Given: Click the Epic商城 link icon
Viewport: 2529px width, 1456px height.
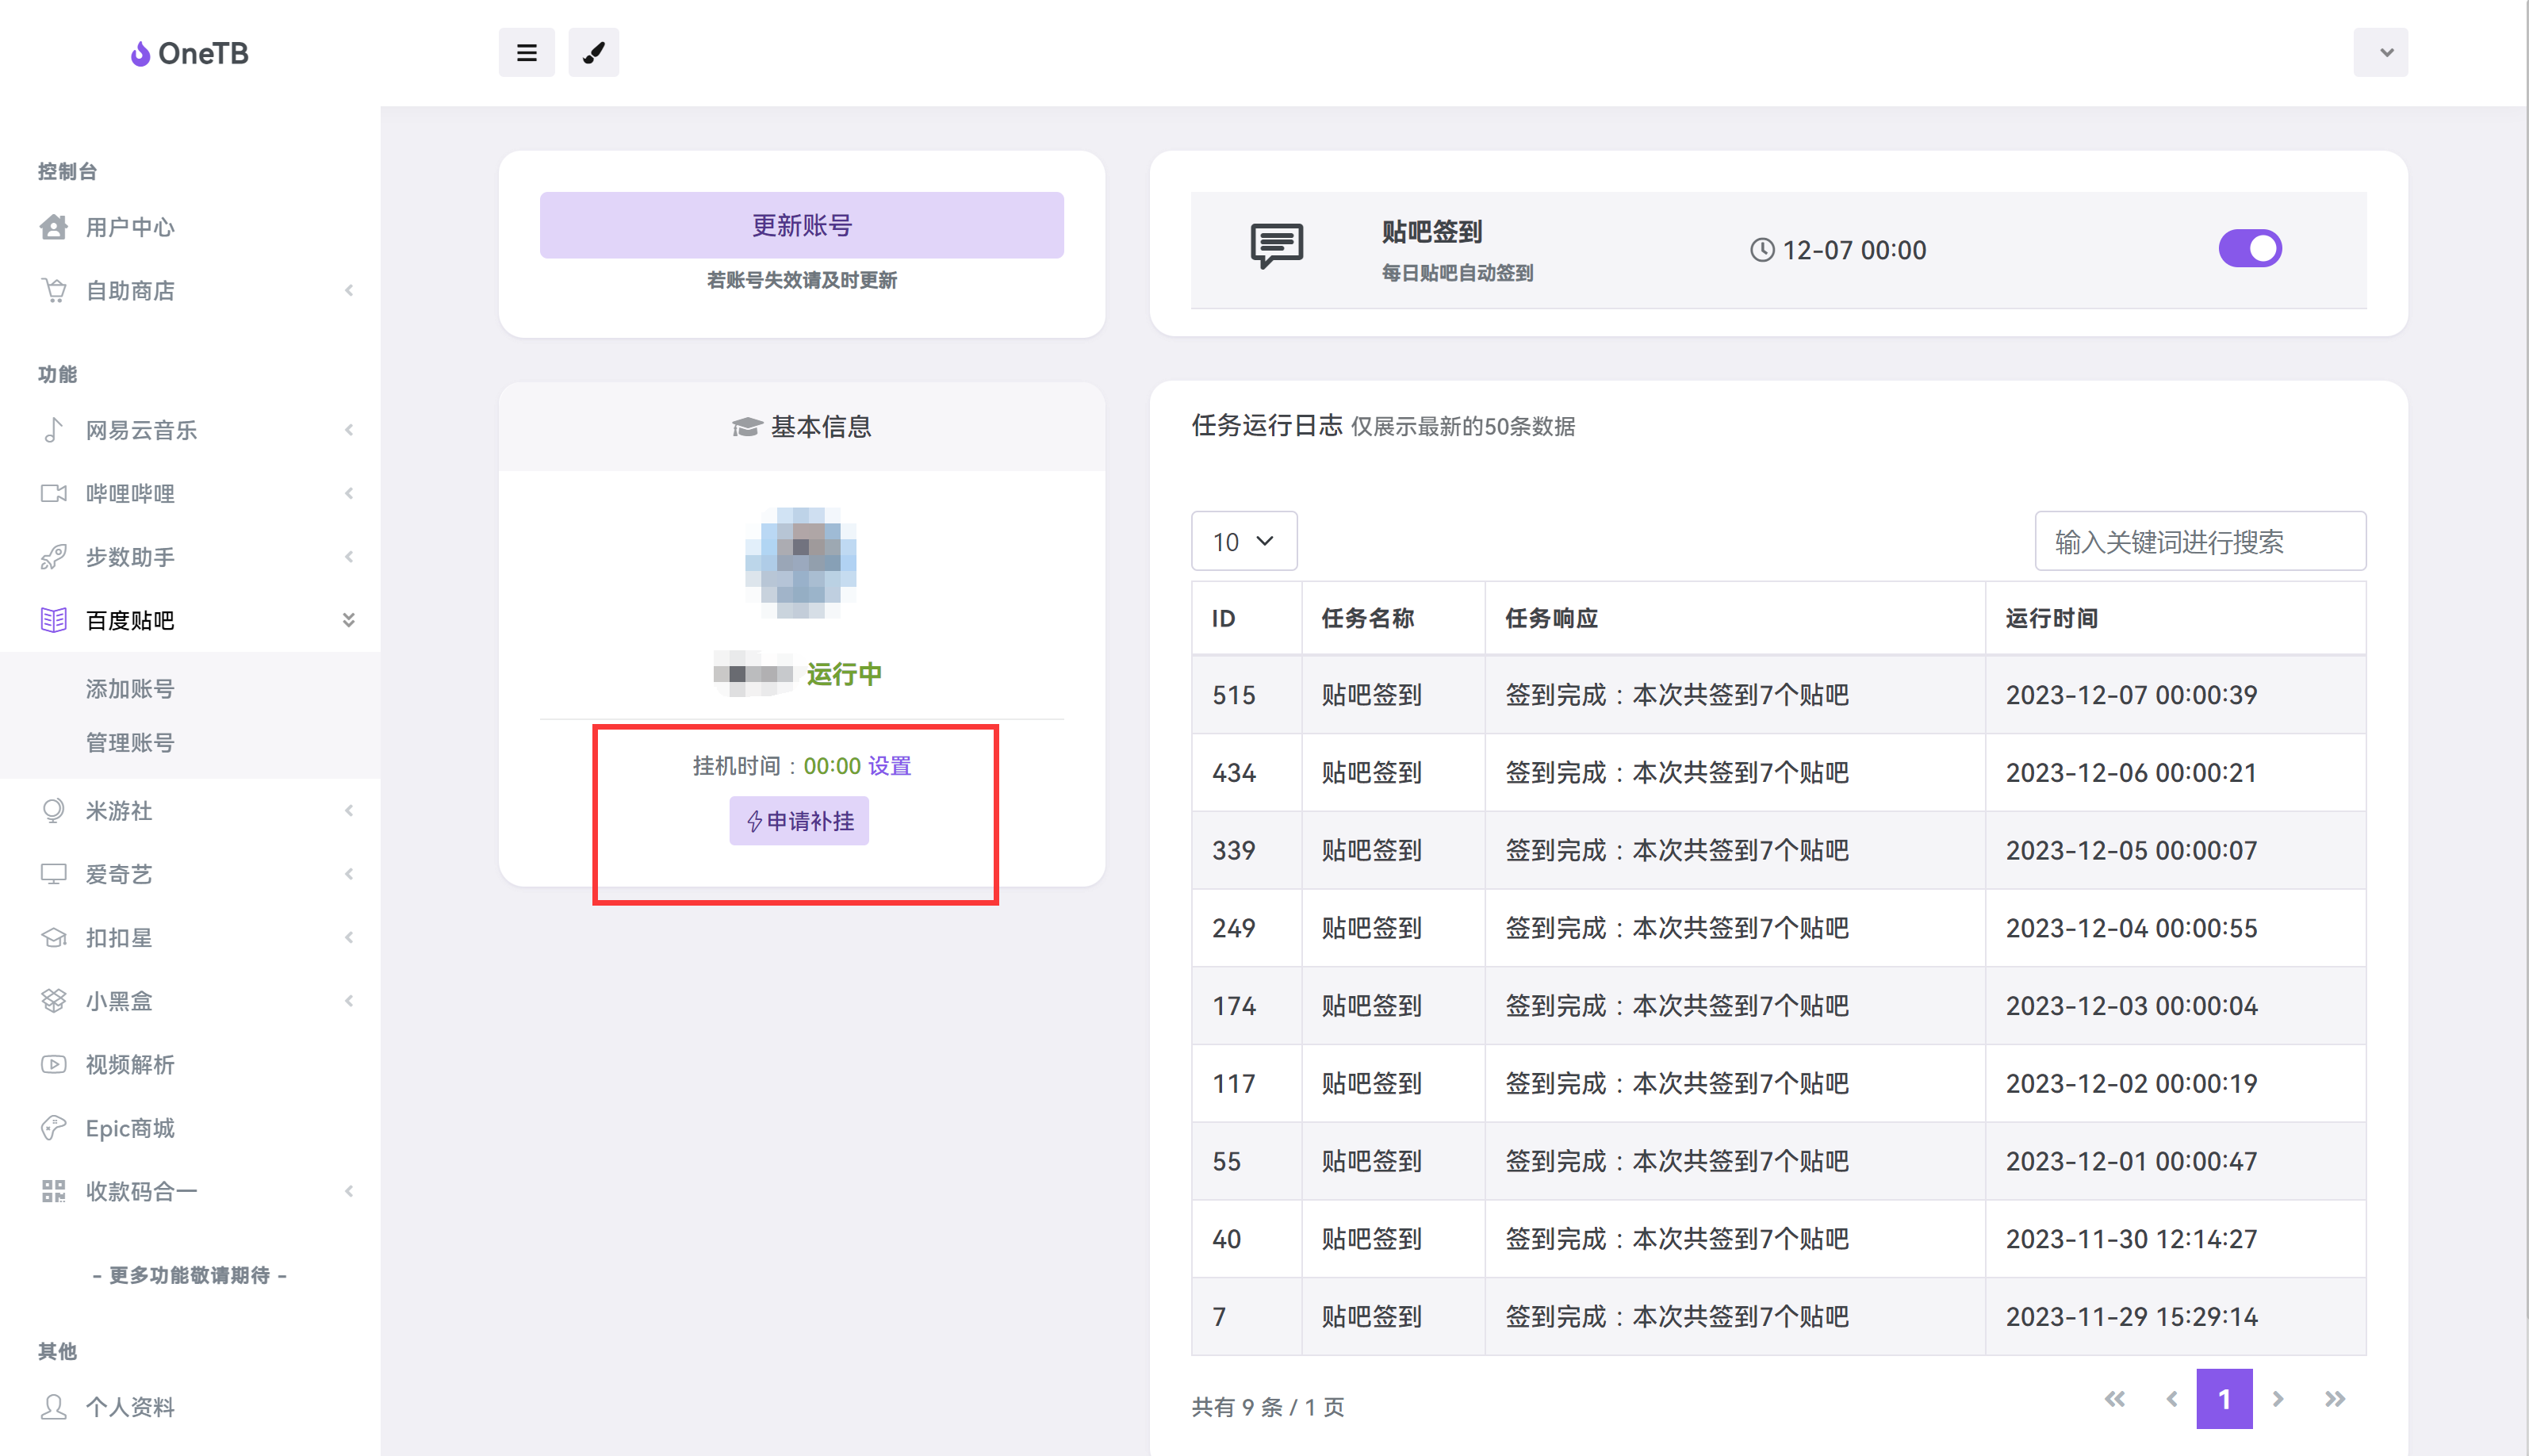Looking at the screenshot, I should pos(53,1127).
